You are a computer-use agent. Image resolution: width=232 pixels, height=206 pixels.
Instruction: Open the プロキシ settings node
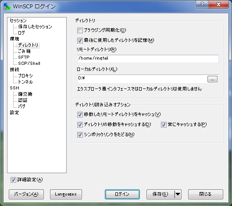(x=25, y=76)
